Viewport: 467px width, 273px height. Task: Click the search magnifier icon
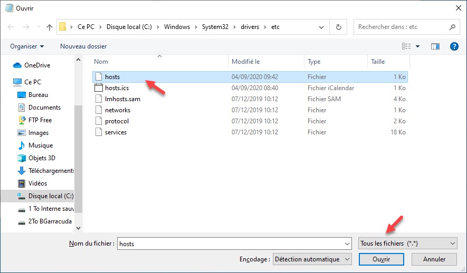pyautogui.click(x=452, y=27)
